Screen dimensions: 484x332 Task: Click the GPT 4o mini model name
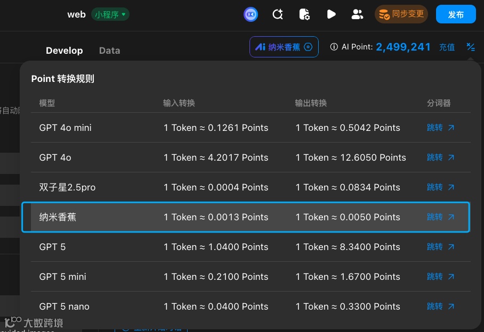(65, 128)
